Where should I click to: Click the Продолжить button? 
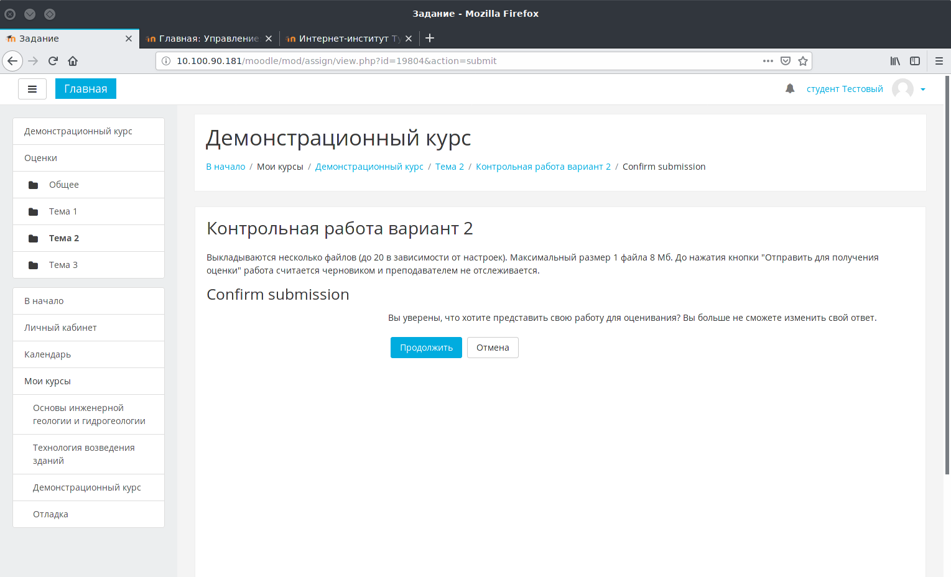pos(426,348)
